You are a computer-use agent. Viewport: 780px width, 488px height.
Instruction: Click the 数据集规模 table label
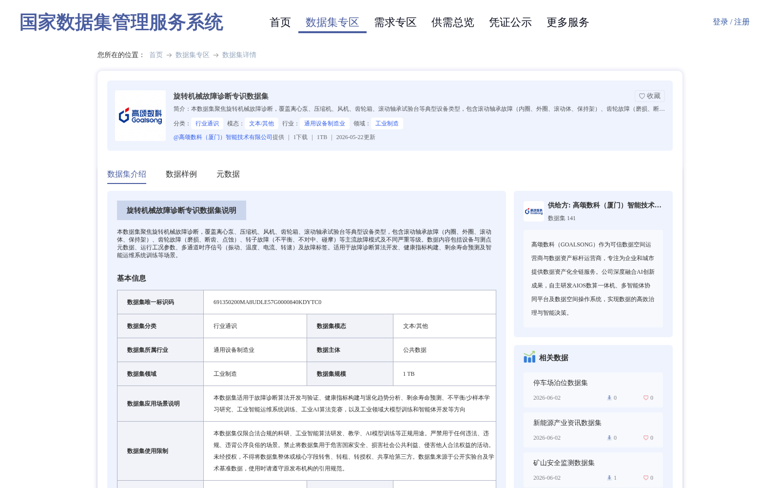331,374
